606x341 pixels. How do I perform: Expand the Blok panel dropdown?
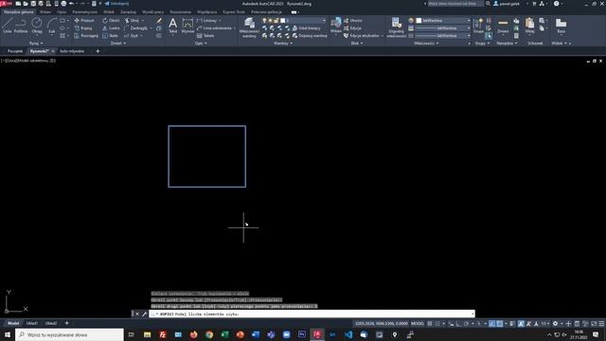(357, 44)
